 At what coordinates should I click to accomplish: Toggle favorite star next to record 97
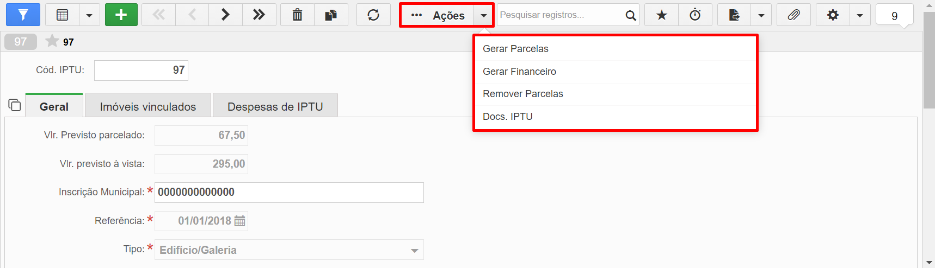point(52,41)
